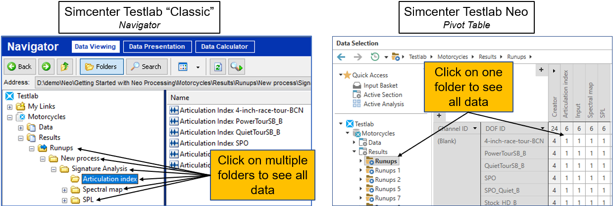Screen dimensions: 613x206
Task: Select Input Basket under Quick Access
Action: point(380,86)
